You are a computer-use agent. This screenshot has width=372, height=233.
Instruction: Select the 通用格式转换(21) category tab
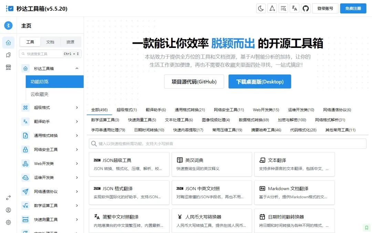pyautogui.click(x=190, y=110)
